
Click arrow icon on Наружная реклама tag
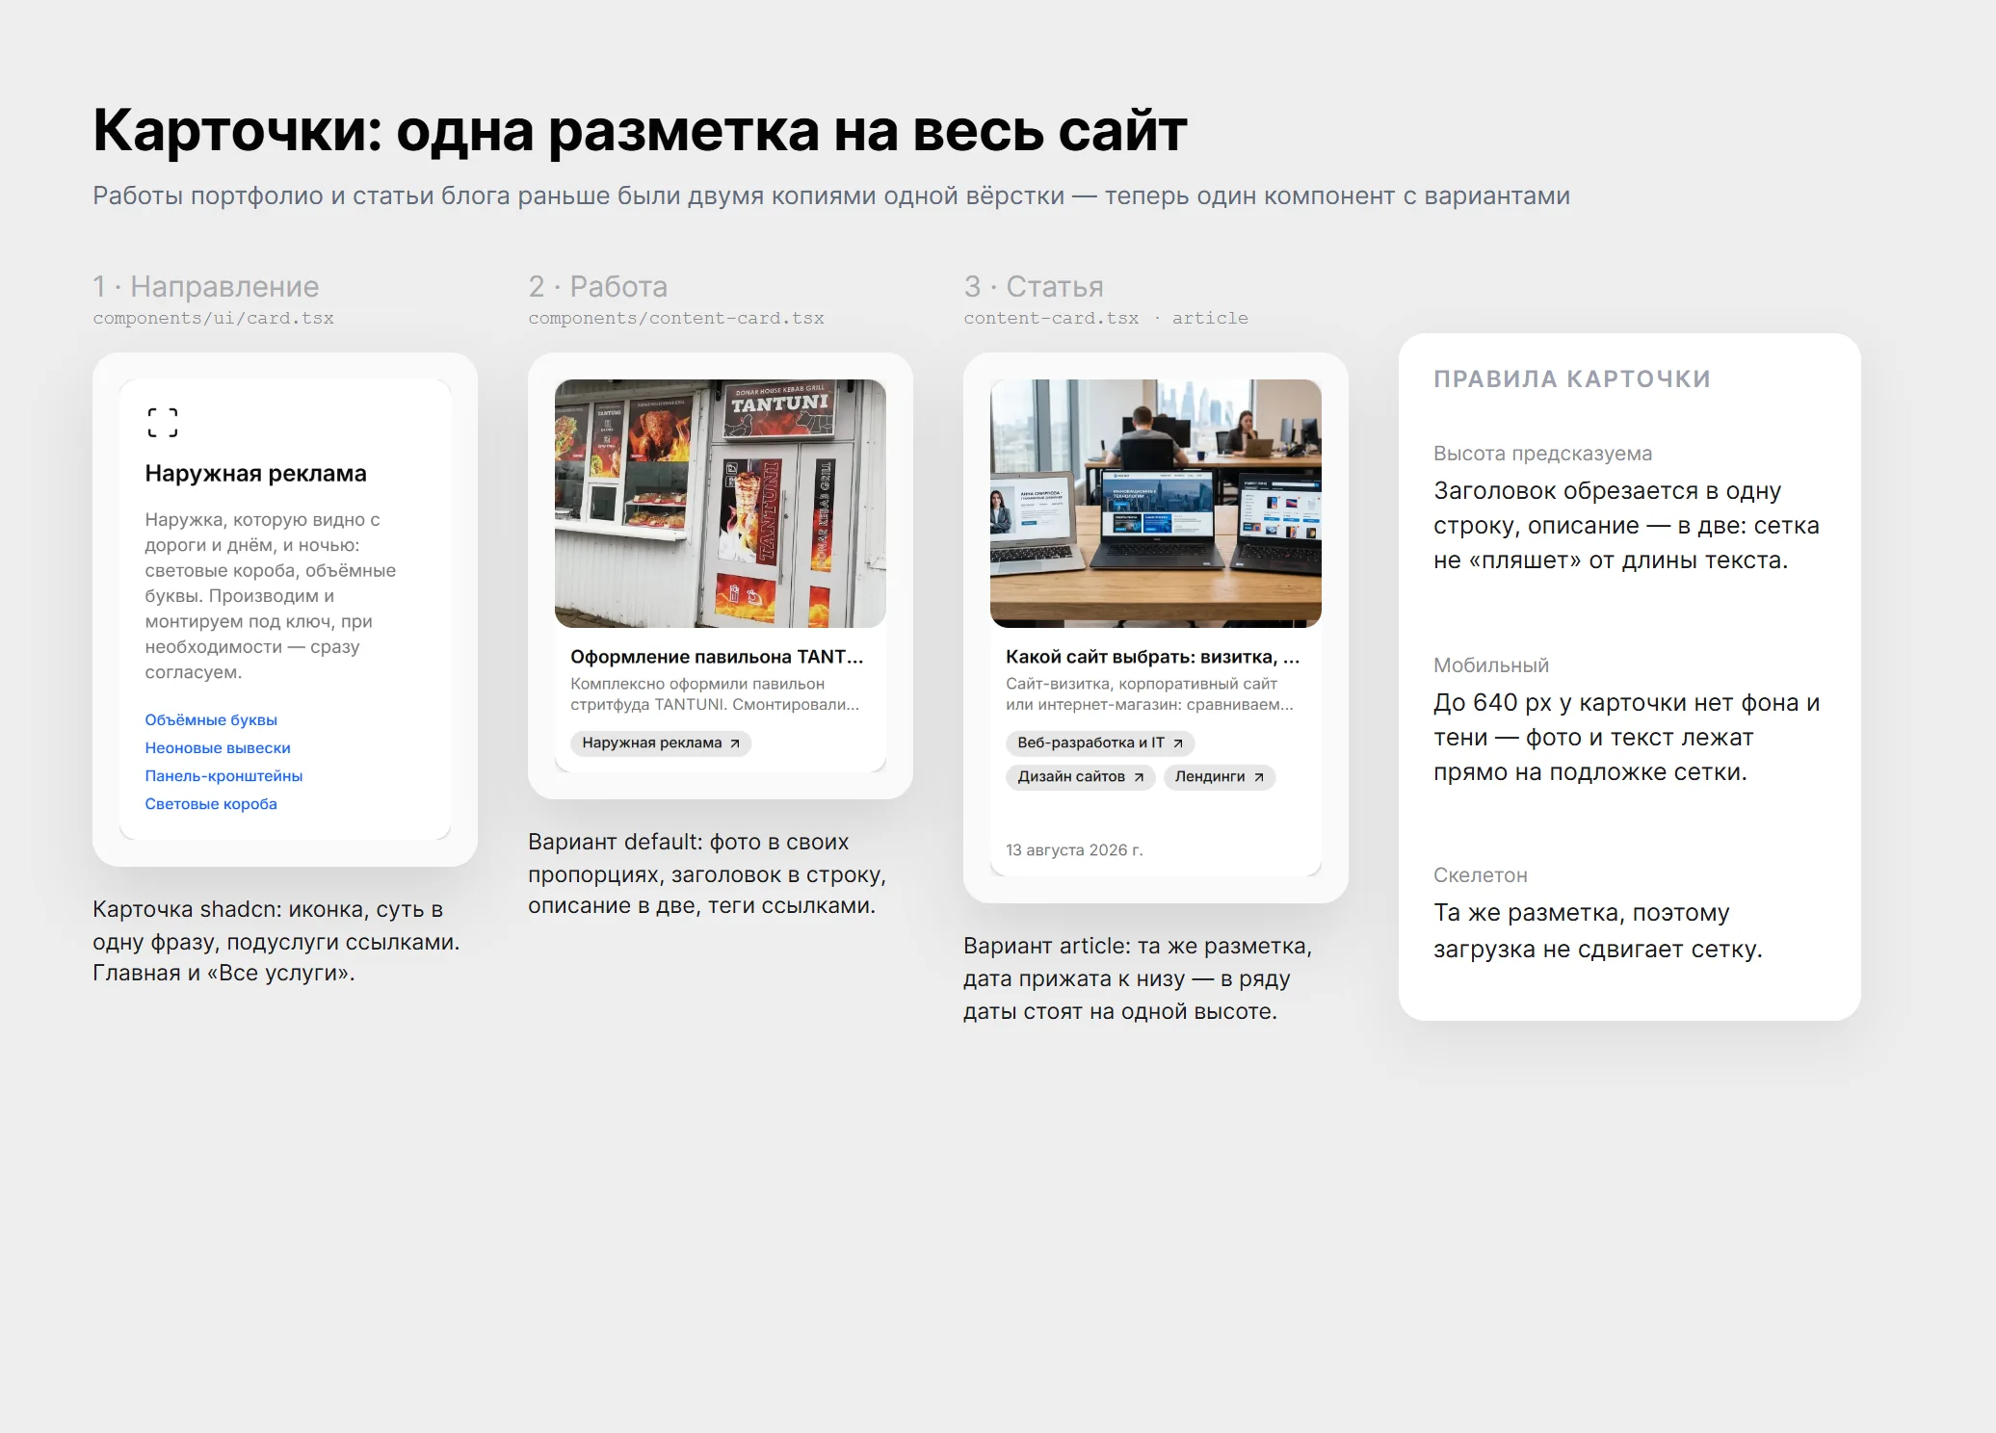(x=735, y=743)
